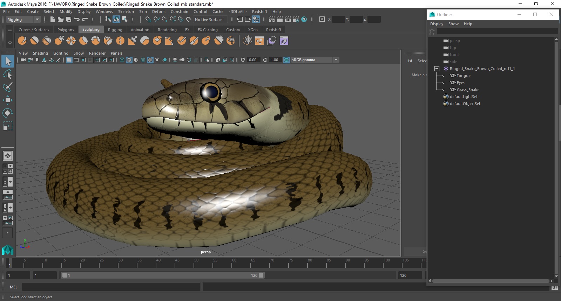Click the IPR render icon
561x301 pixels.
coord(288,20)
